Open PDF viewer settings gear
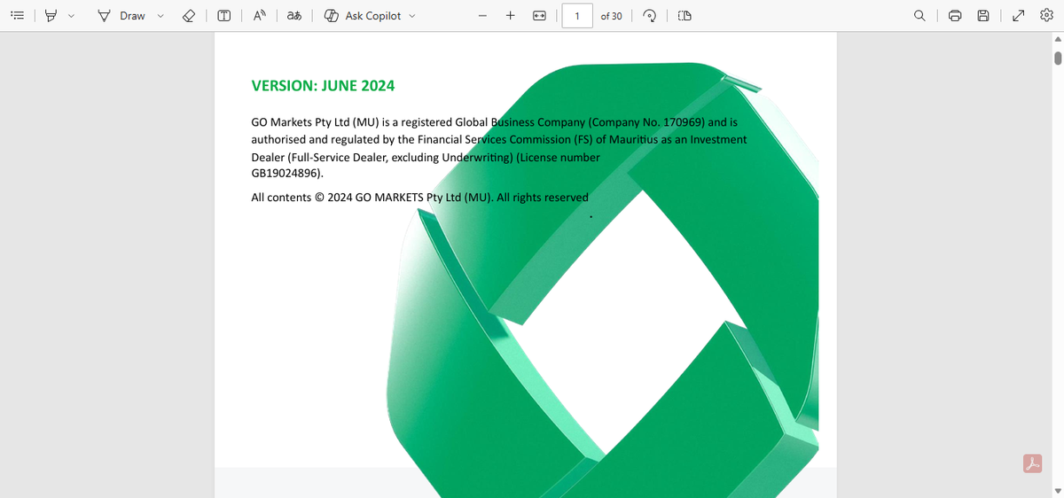Viewport: 1064px width, 498px height. (x=1046, y=16)
